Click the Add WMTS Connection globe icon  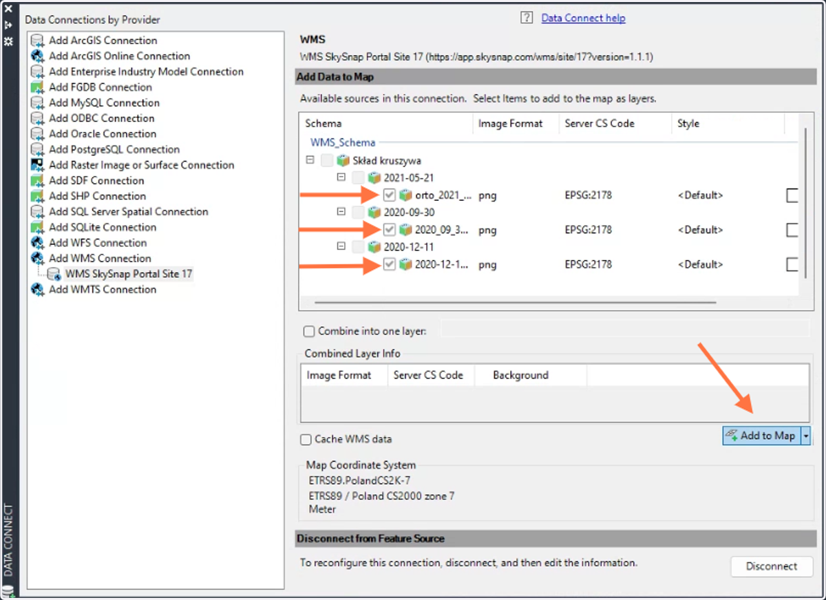pyautogui.click(x=38, y=290)
